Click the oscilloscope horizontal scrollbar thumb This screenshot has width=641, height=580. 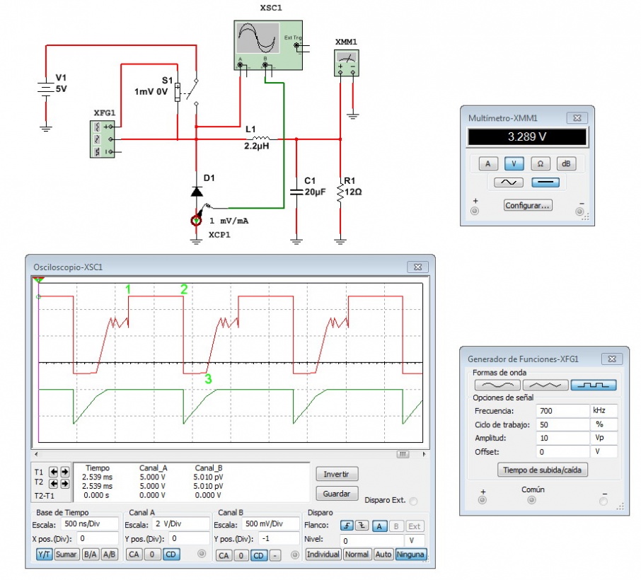pyautogui.click(x=403, y=454)
